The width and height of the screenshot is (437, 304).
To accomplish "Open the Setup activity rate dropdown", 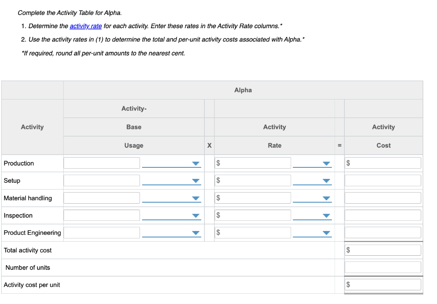I will pos(326,180).
